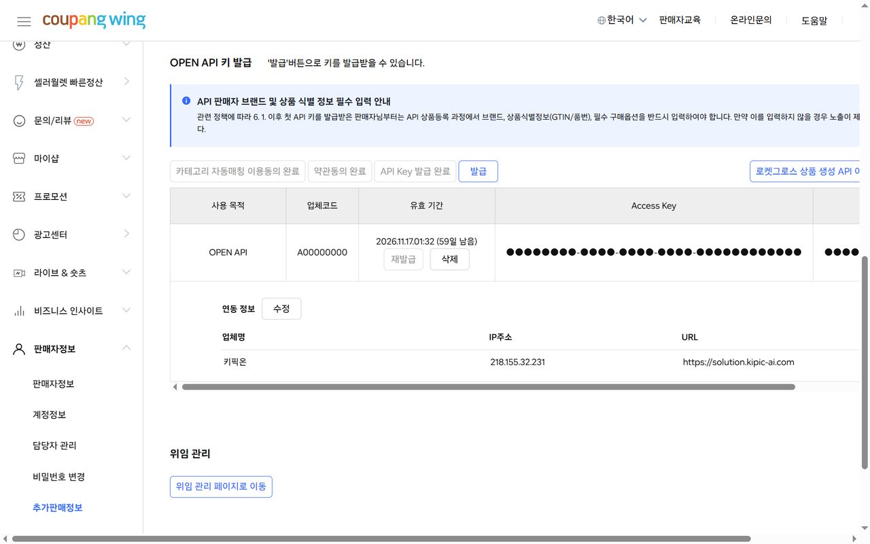This screenshot has height=544, width=870.
Task: Click the https://solution.kipic-ai.com URL text
Action: click(738, 362)
